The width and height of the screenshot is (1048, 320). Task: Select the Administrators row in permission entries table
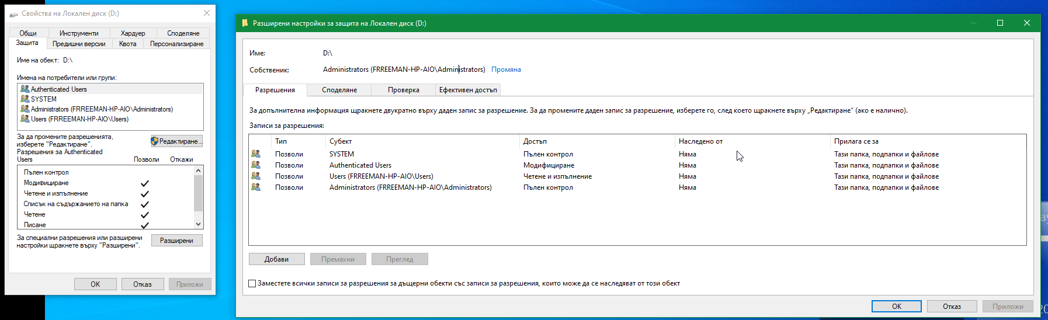(637, 187)
